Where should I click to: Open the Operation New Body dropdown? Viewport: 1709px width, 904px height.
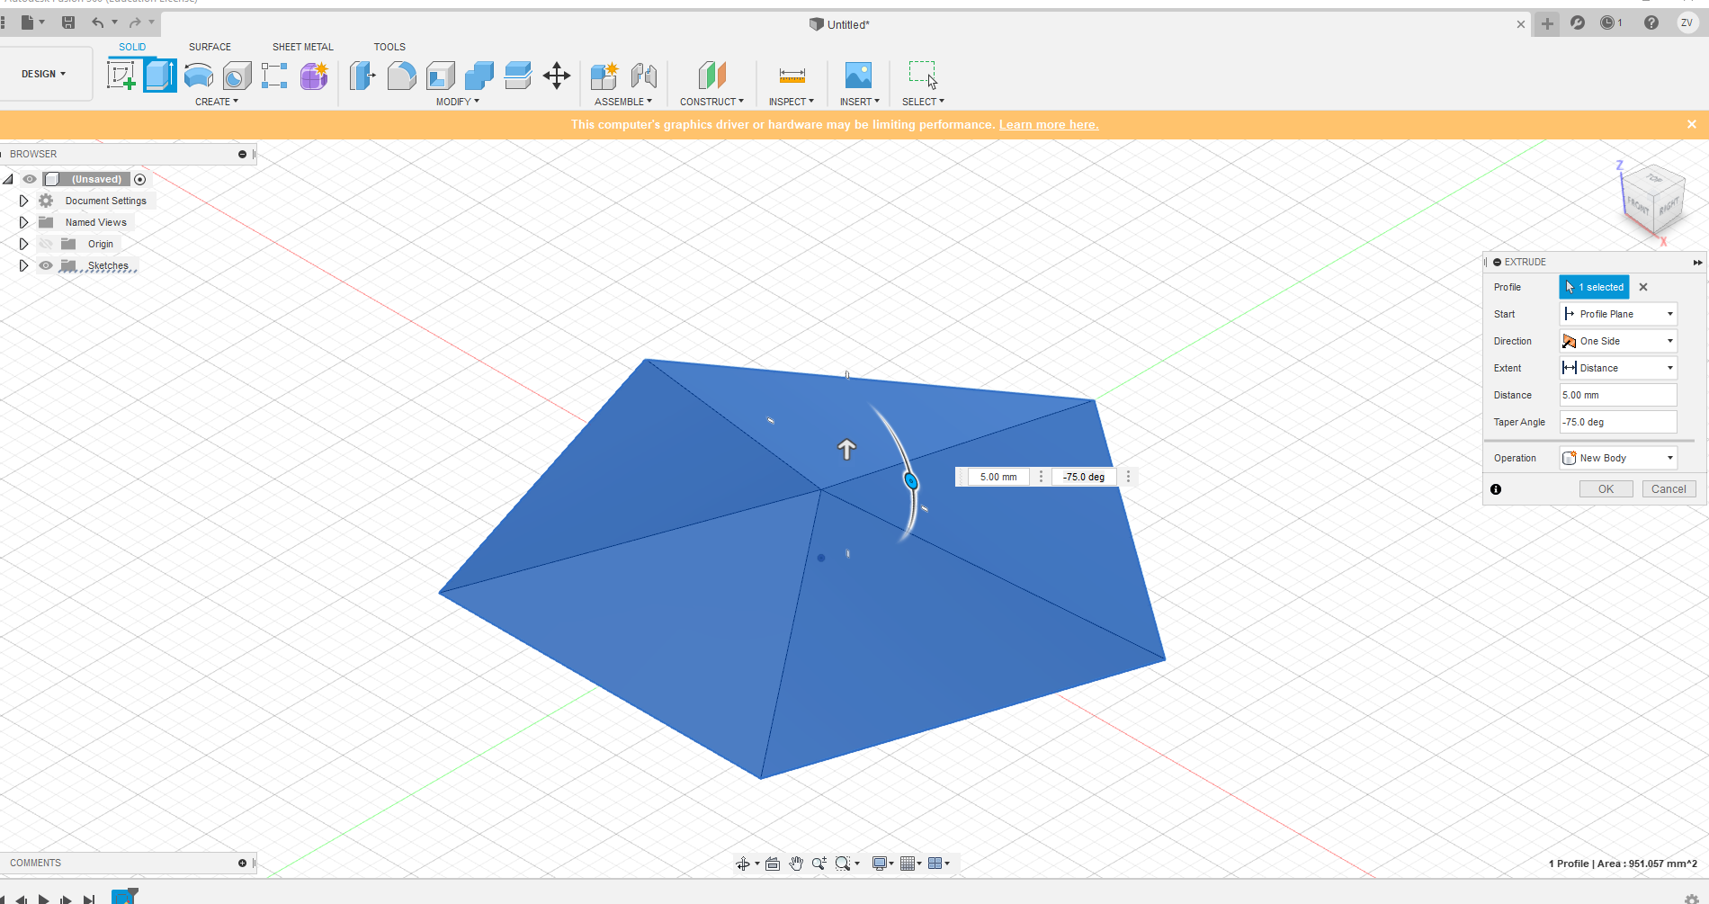click(x=1618, y=458)
